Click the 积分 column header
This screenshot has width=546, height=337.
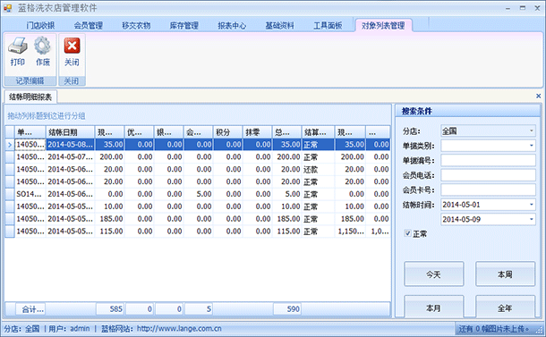click(x=227, y=132)
